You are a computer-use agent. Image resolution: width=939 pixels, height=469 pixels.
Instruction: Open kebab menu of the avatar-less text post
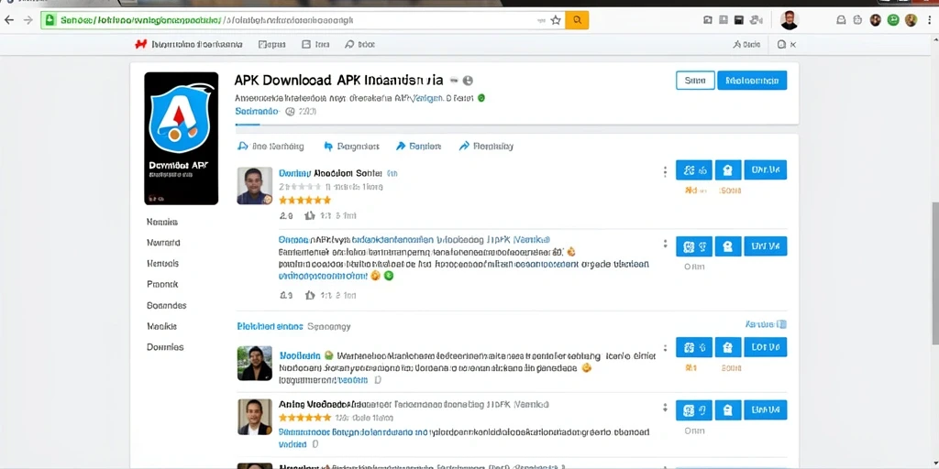pyautogui.click(x=665, y=245)
